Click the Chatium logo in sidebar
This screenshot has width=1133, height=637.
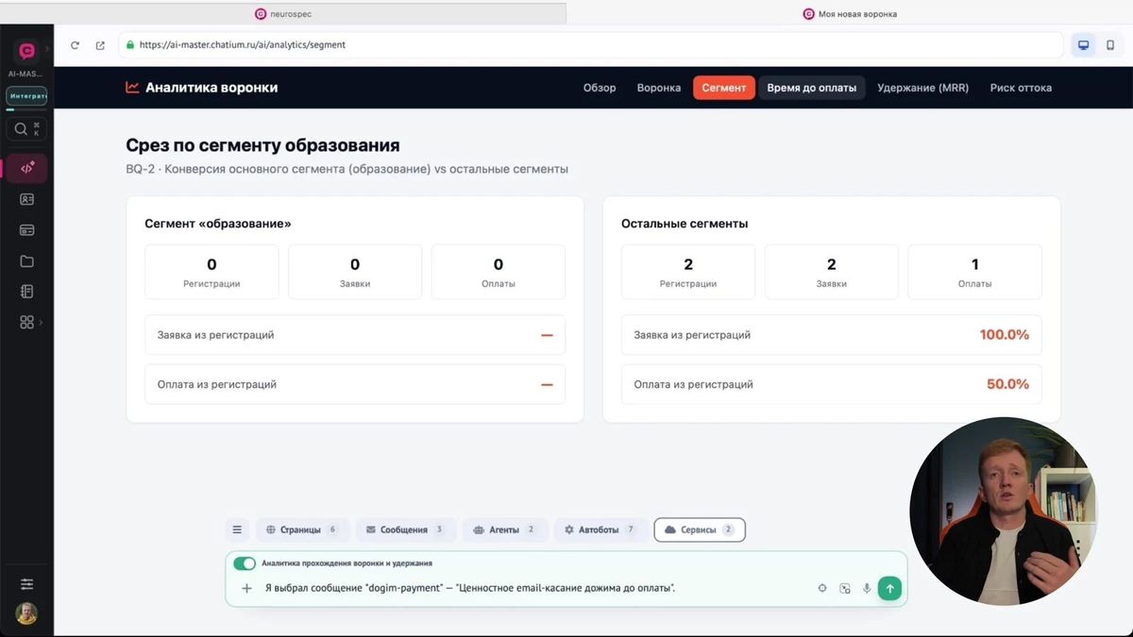(x=26, y=51)
